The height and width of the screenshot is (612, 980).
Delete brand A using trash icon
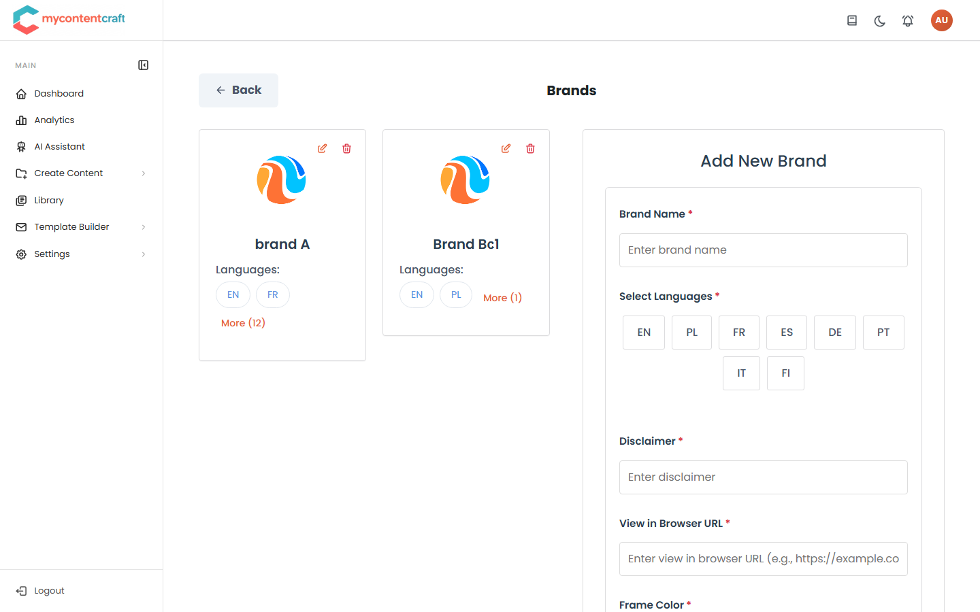(x=347, y=148)
